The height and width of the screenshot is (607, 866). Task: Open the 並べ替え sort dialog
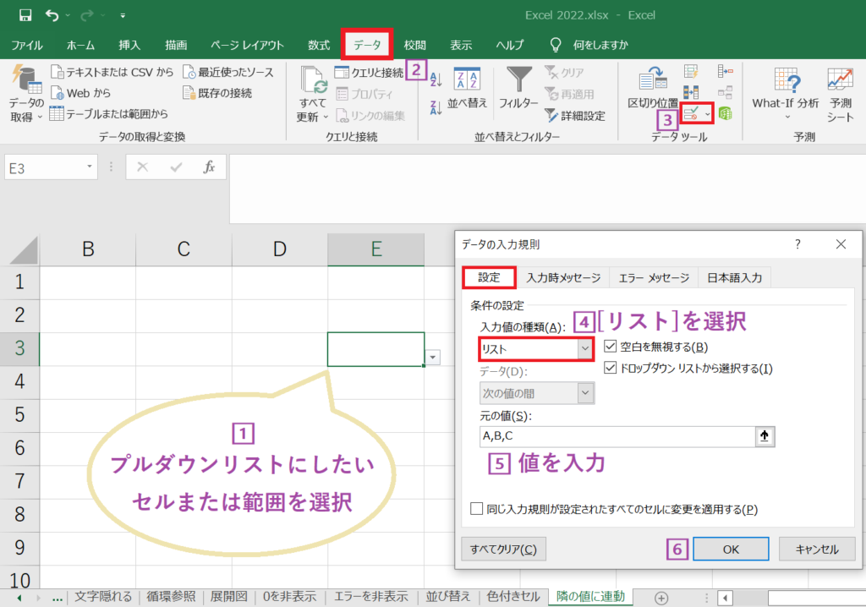(467, 87)
